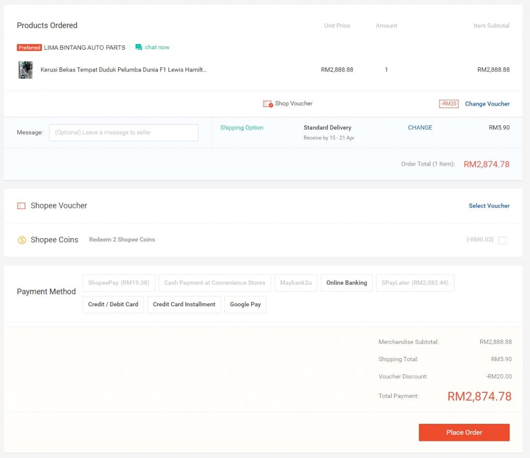Open Select Voucher for Shopee Voucher
The height and width of the screenshot is (458, 530).
tap(489, 206)
